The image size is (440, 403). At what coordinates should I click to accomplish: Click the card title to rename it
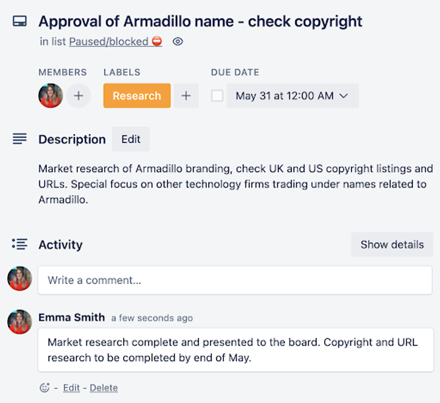(x=200, y=22)
